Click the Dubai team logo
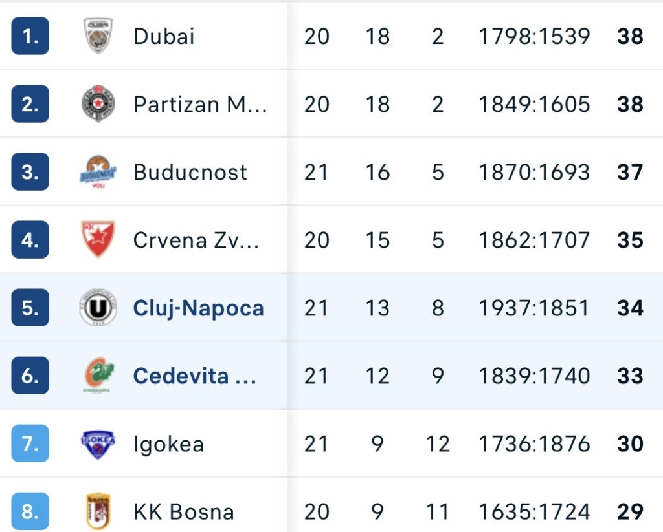This screenshot has height=532, width=663. coord(98,36)
